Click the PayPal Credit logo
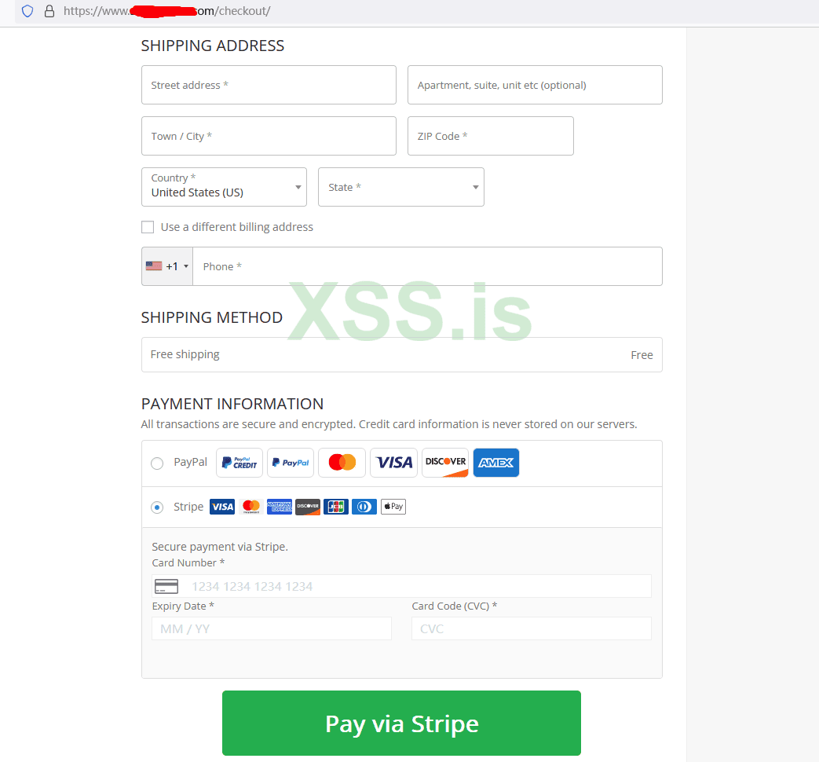This screenshot has width=819, height=762. pyautogui.click(x=239, y=463)
